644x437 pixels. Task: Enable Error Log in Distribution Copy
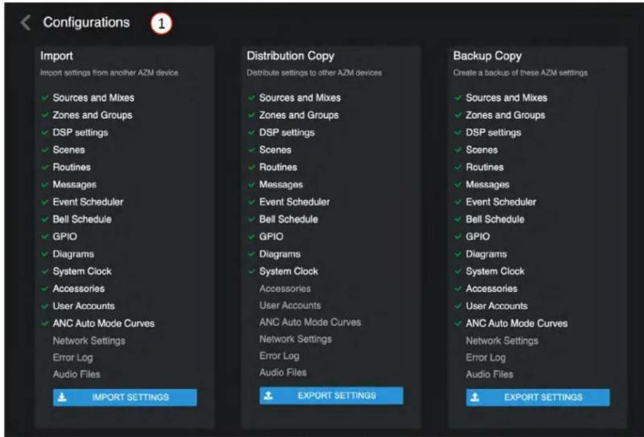[279, 356]
